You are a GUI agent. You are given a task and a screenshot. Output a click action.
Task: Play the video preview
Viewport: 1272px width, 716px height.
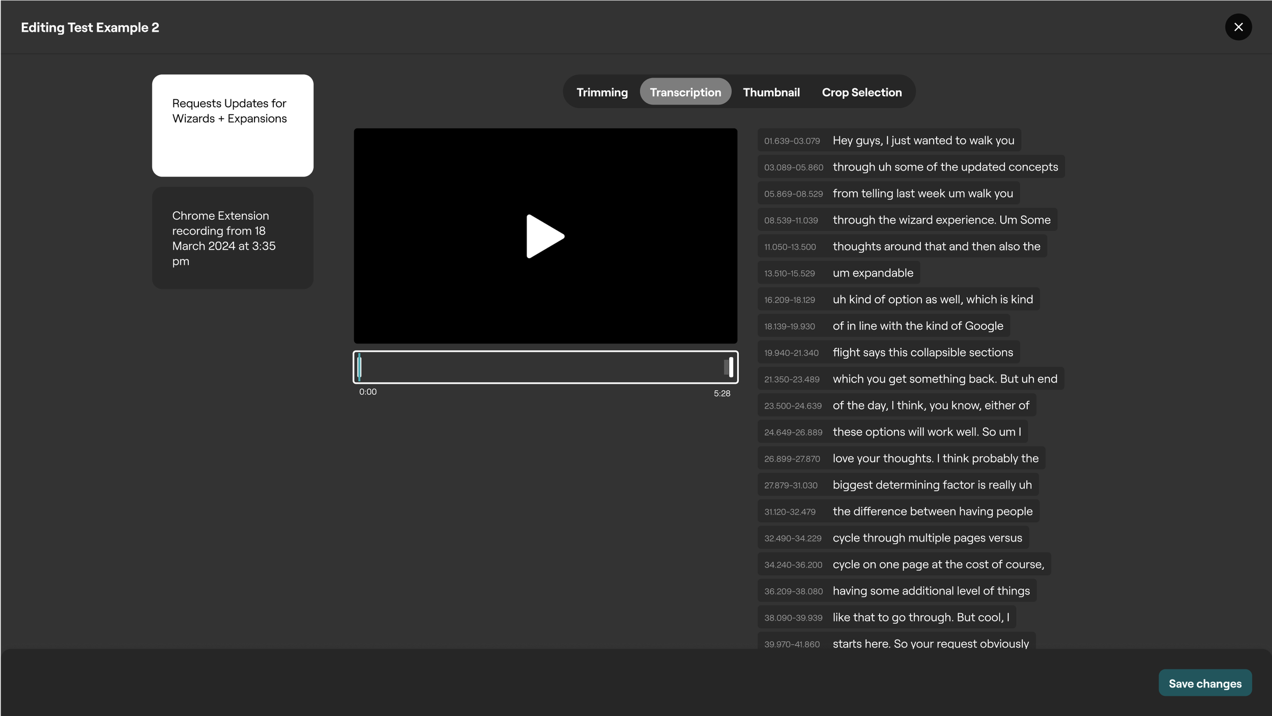pyautogui.click(x=545, y=236)
